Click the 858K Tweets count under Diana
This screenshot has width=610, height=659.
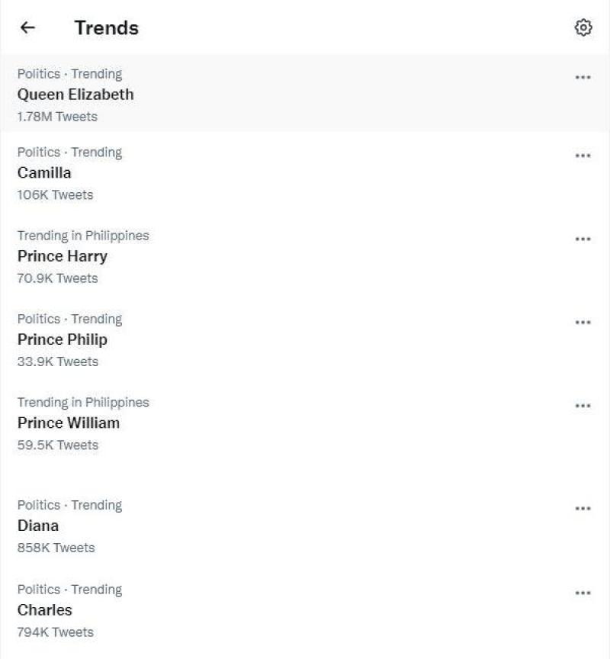click(56, 548)
